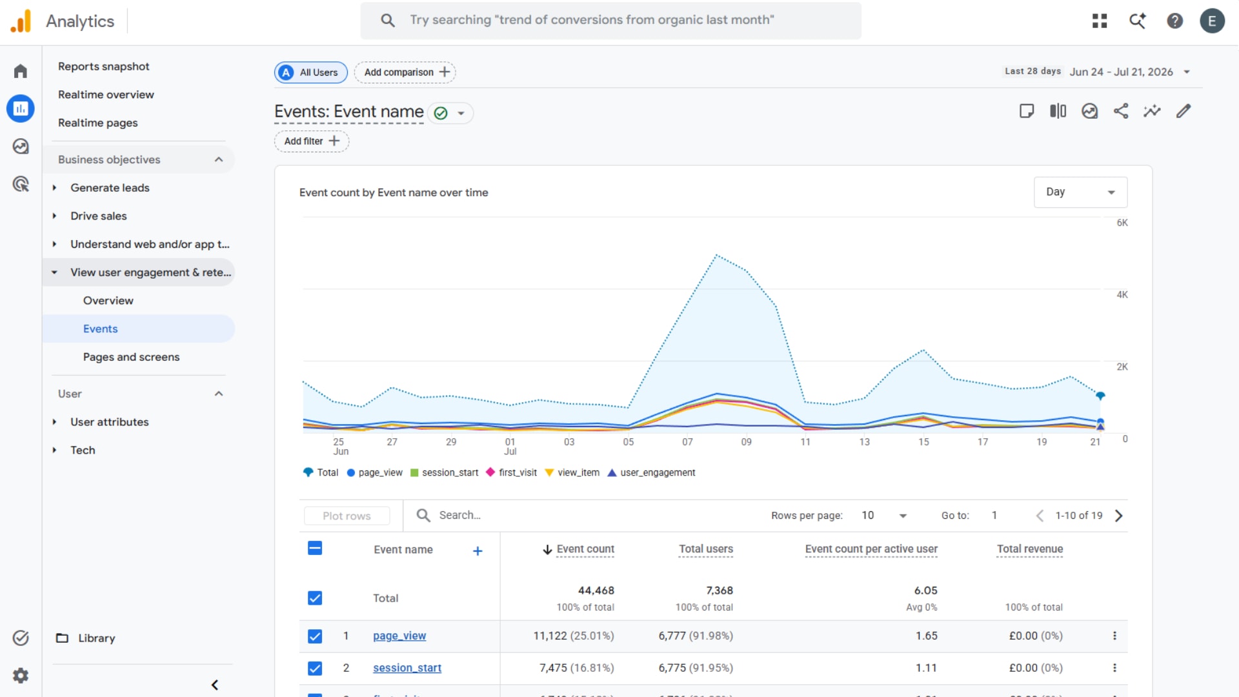Open the Home icon in left rail
The image size is (1239, 697).
21,71
